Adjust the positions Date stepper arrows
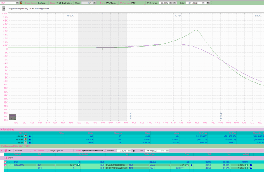 pyautogui.click(x=167, y=150)
